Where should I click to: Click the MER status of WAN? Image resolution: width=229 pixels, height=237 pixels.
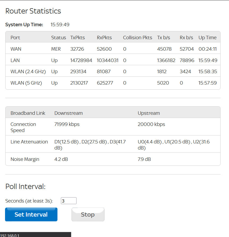(x=56, y=49)
